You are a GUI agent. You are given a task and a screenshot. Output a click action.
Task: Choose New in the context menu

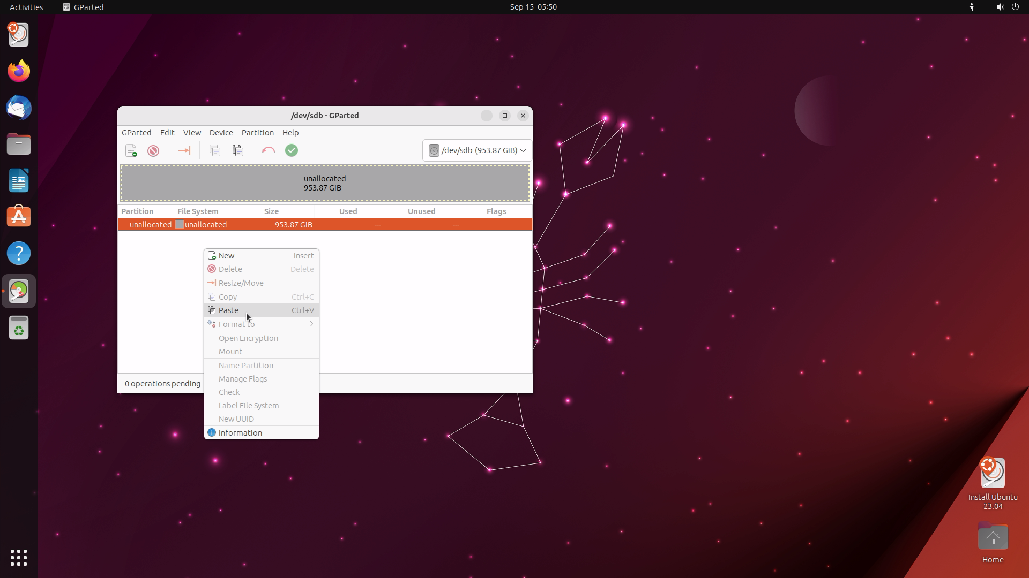click(262, 256)
